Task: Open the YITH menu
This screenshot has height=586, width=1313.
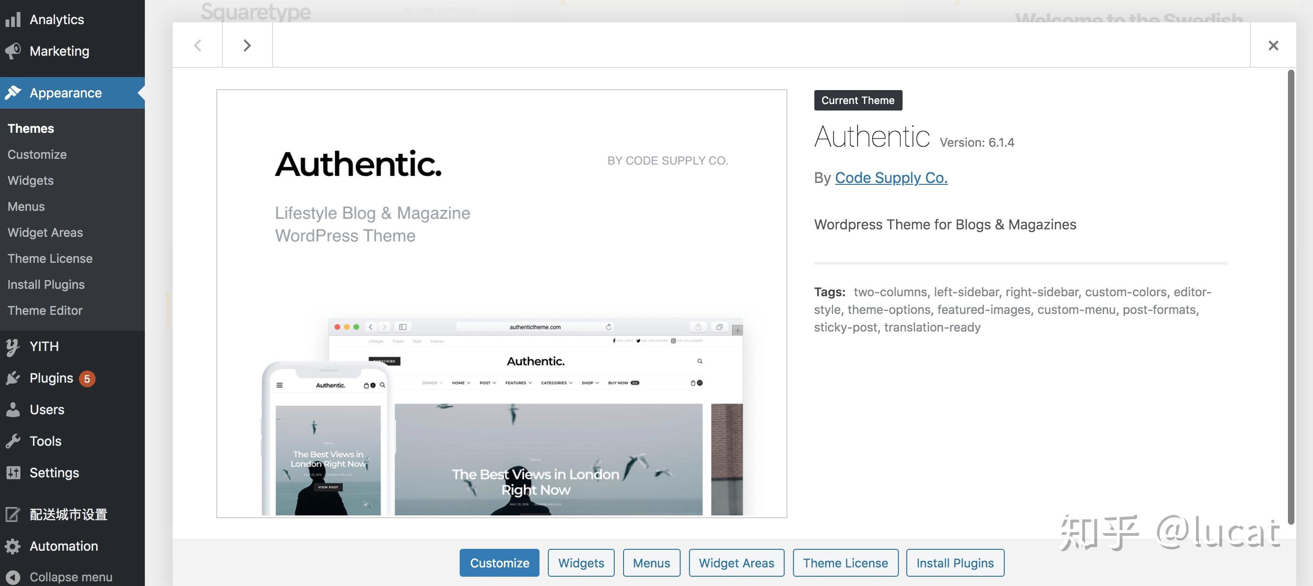Action: tap(72, 346)
